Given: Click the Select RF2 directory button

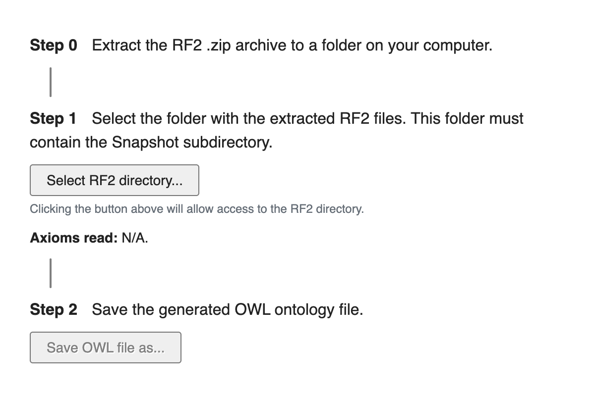Looking at the screenshot, I should click(115, 181).
